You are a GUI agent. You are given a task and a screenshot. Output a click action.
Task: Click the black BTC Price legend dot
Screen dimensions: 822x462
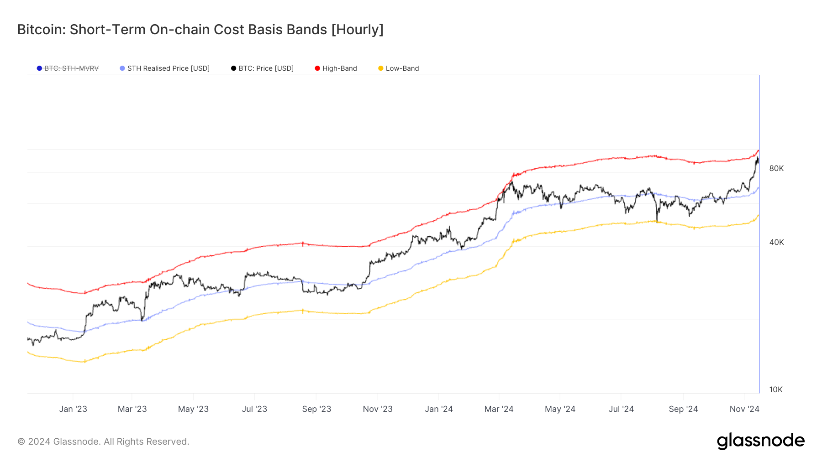[234, 68]
